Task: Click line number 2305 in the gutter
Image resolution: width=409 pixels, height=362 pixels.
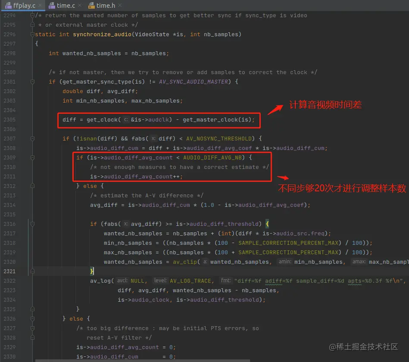Action: pos(9,120)
